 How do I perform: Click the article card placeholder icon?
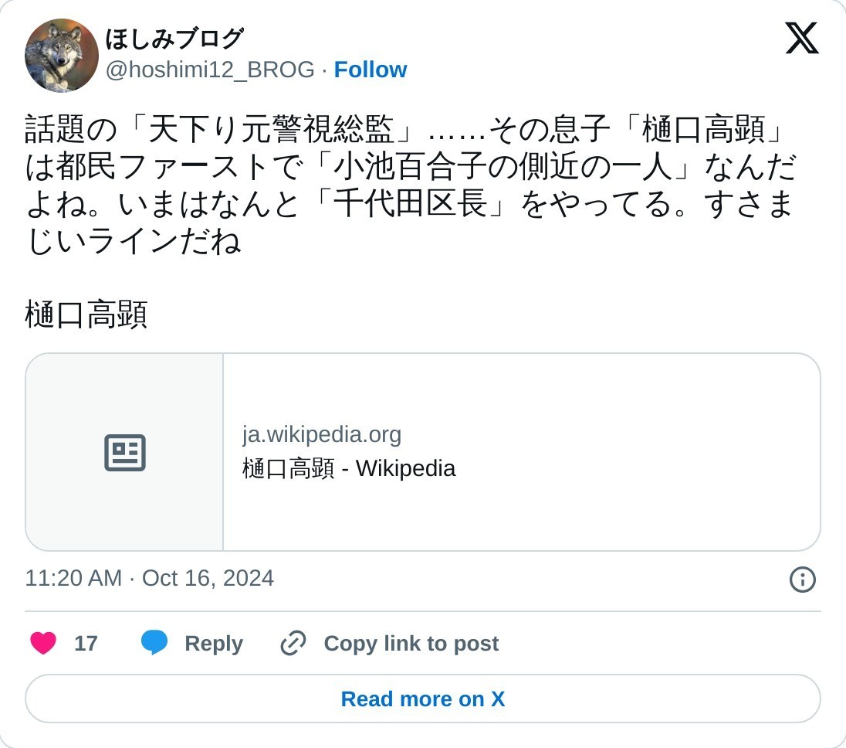coord(125,453)
